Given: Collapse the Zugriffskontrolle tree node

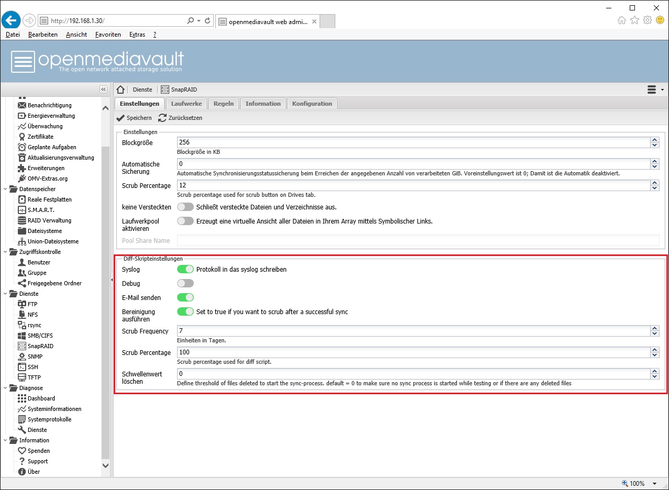Looking at the screenshot, I should pos(6,252).
